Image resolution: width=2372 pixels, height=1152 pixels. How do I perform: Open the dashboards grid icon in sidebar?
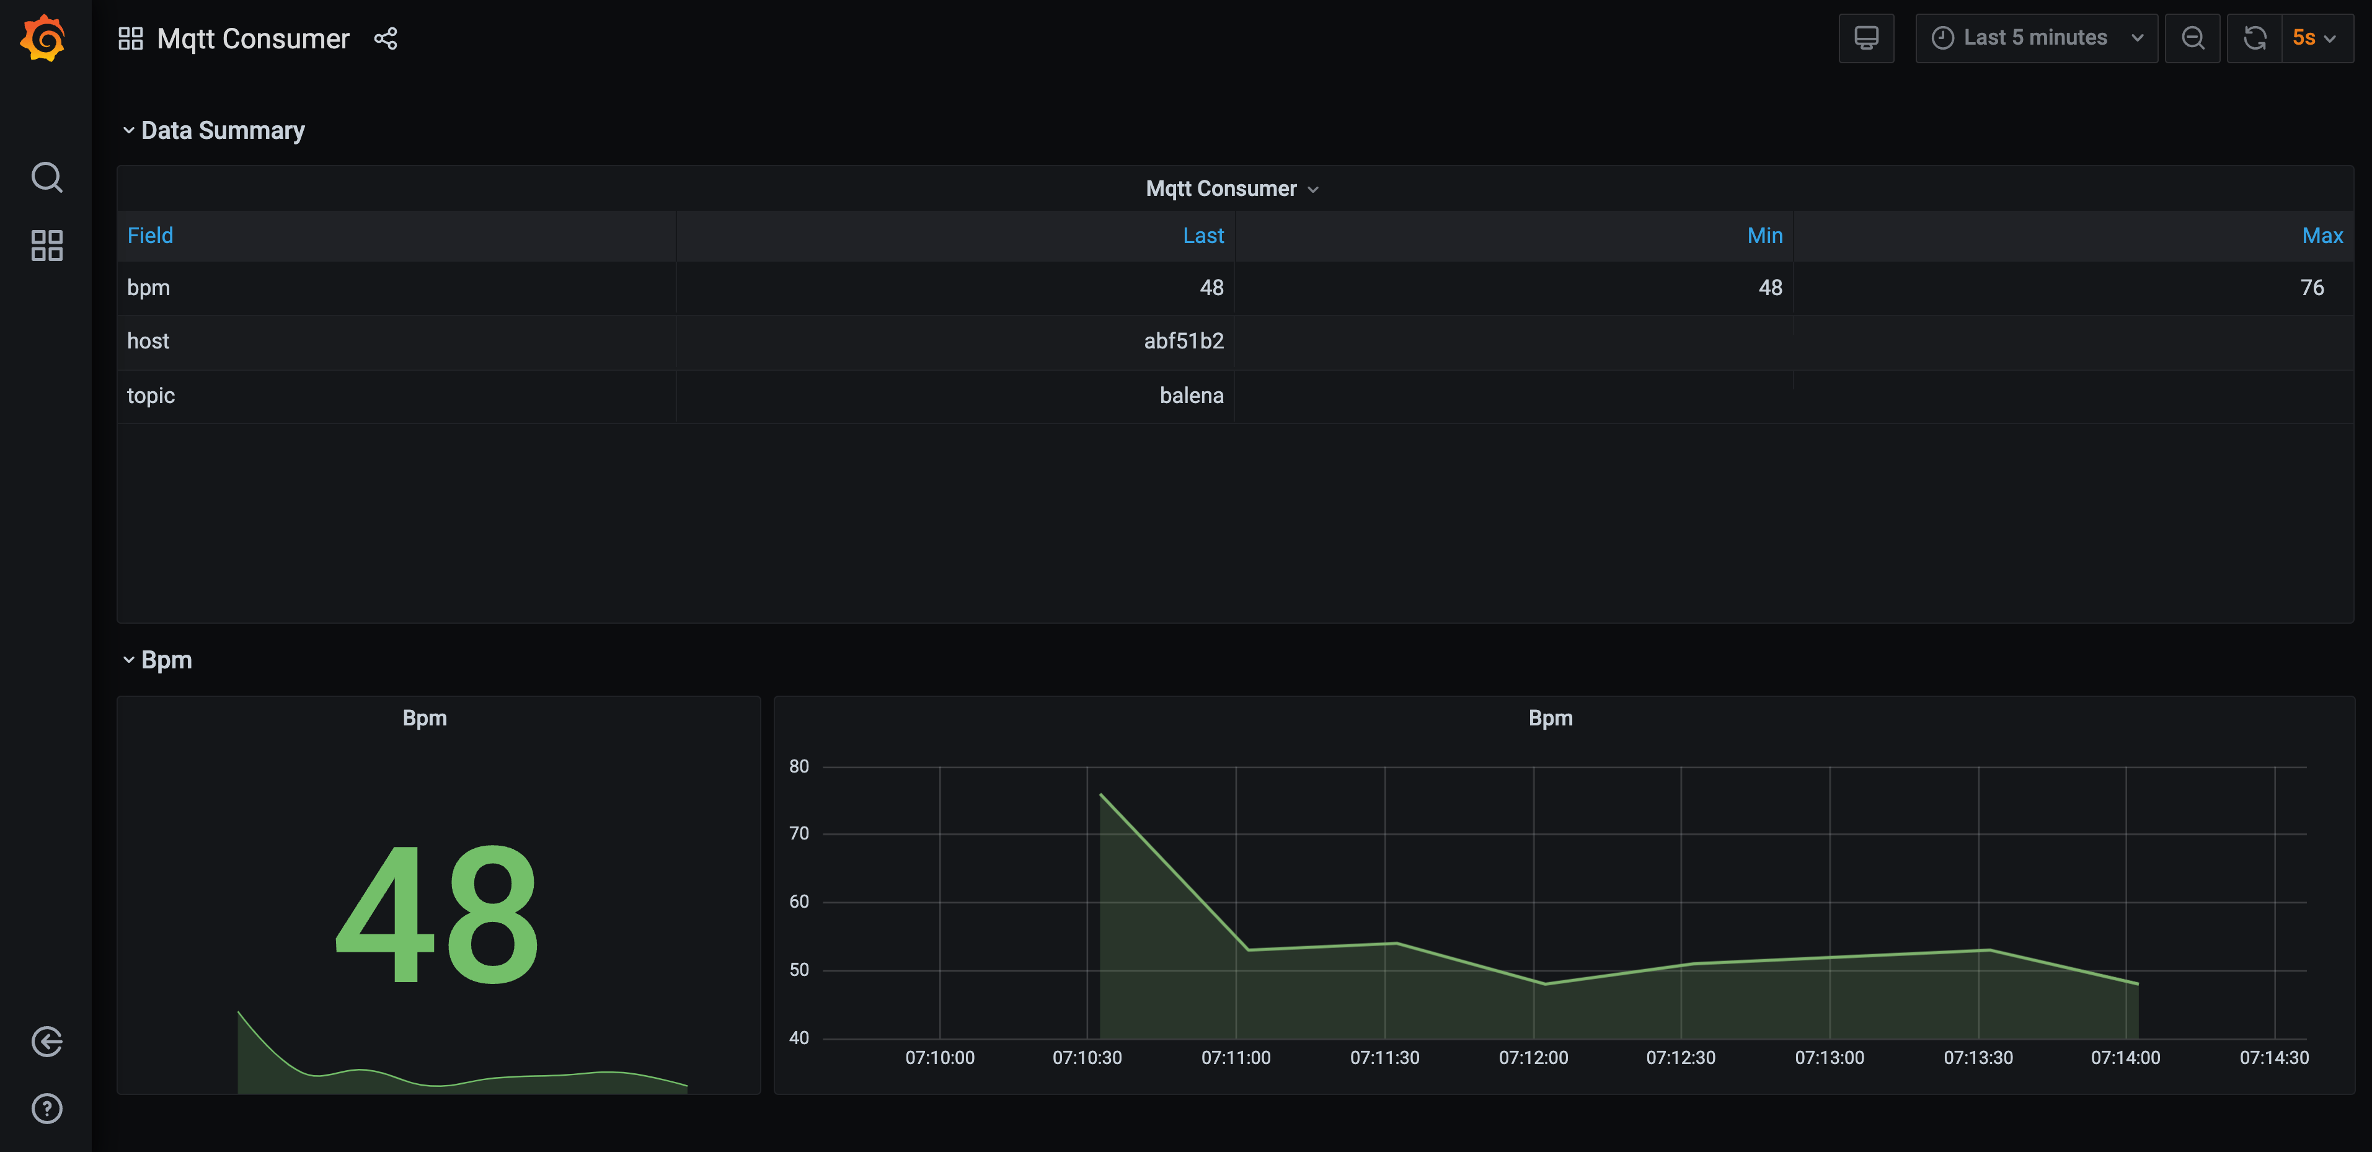pos(47,246)
